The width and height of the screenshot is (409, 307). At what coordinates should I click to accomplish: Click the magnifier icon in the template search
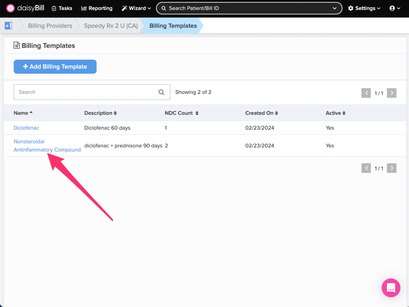(x=161, y=92)
